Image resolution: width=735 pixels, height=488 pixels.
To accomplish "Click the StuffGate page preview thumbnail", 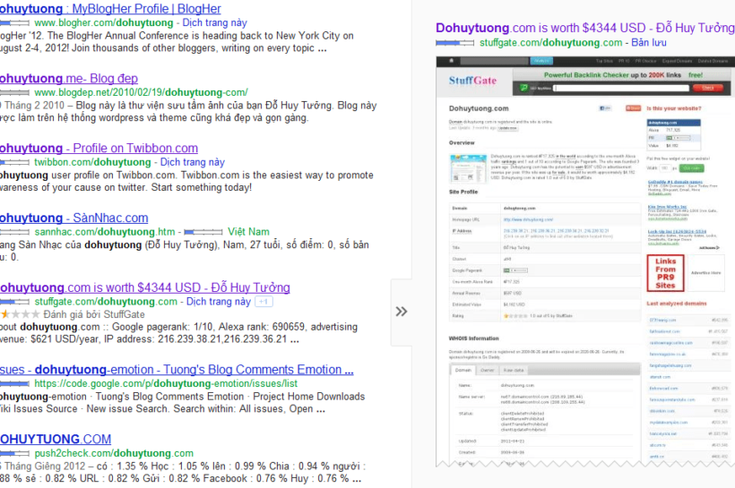I will pos(585,261).
